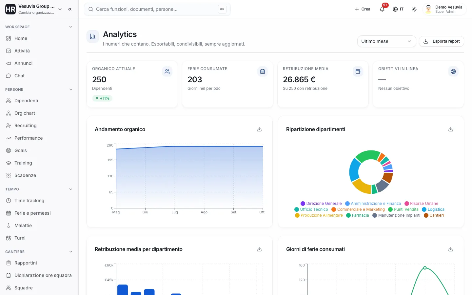Toggle the Direzione Generale legend swatch
Image resolution: width=472 pixels, height=295 pixels.
coord(303,204)
